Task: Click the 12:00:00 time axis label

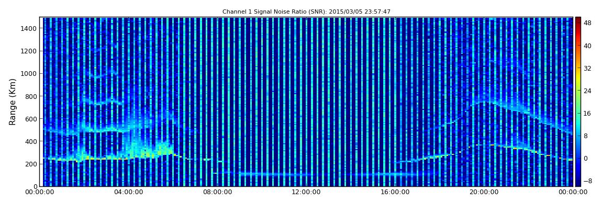Action: click(306, 192)
